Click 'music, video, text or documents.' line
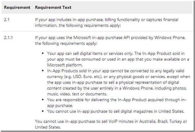The width and height of the screenshot is (195, 132). coord(77,94)
